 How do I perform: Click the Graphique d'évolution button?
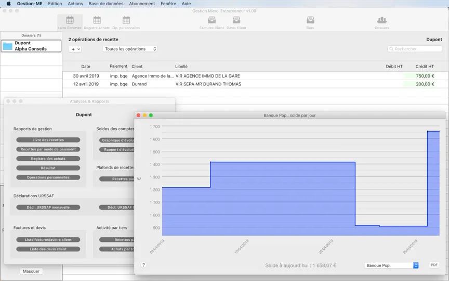tap(117, 140)
